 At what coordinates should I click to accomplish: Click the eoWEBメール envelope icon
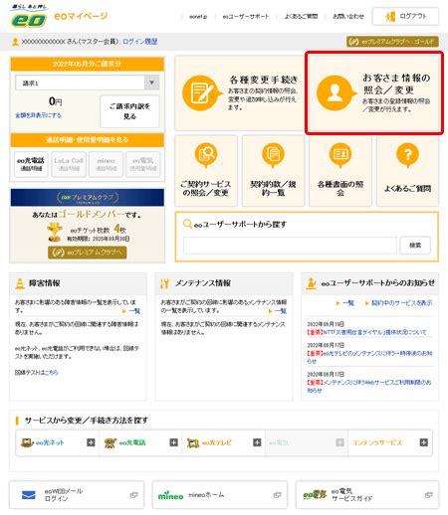point(29,495)
